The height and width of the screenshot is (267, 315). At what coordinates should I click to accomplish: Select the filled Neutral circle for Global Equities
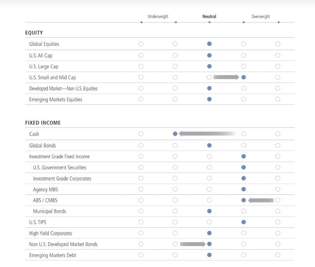pyautogui.click(x=209, y=44)
